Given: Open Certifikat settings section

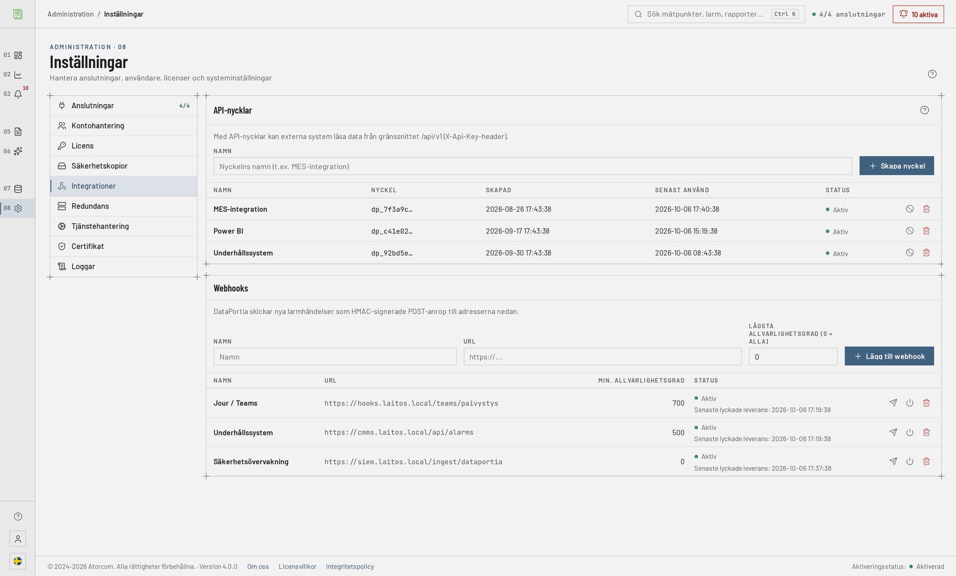Looking at the screenshot, I should pyautogui.click(x=123, y=246).
